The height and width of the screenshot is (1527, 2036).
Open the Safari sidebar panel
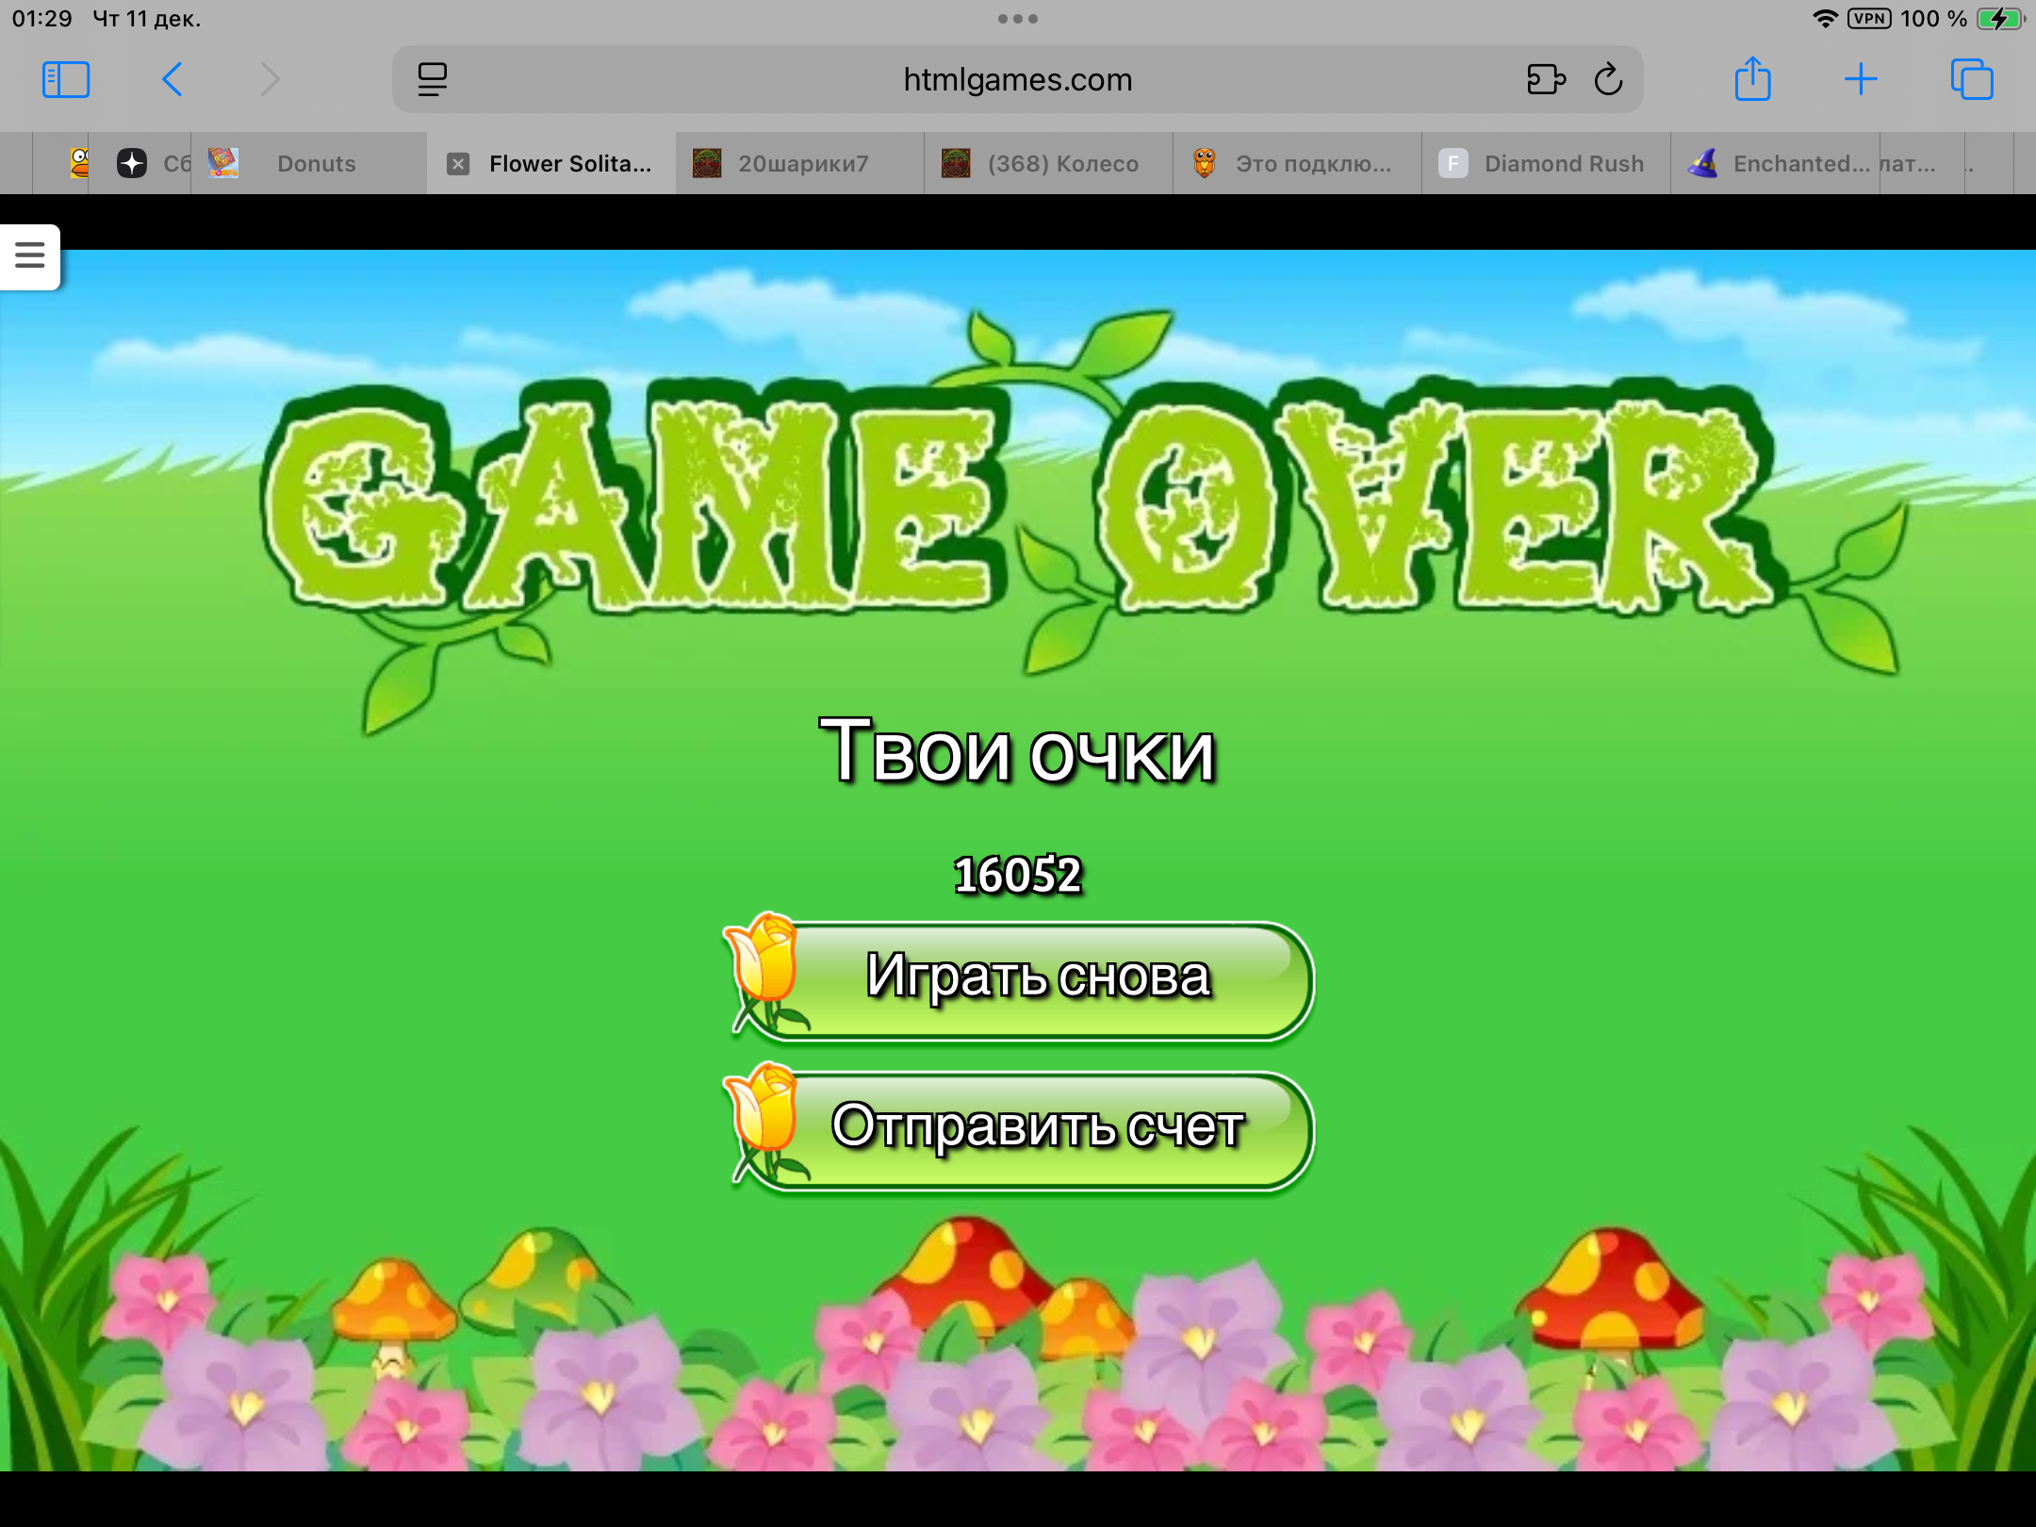click(x=66, y=80)
